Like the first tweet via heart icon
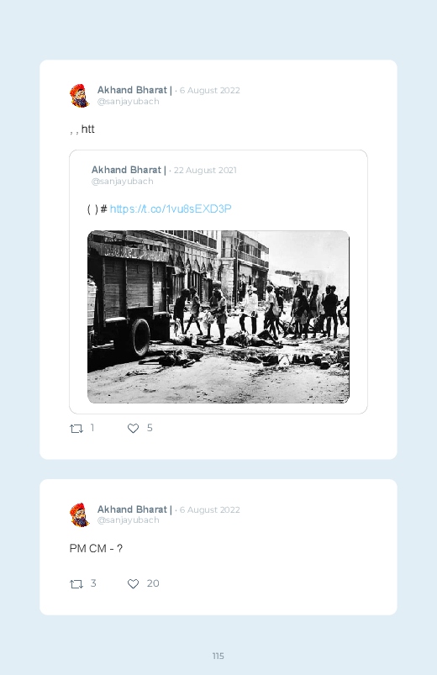 click(x=133, y=429)
